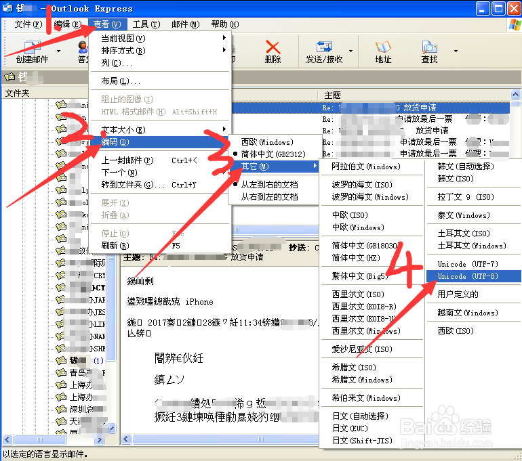This screenshot has width=522, height=461.
Task: Select 日文(Shift-JIS) encoding
Action: 372,441
